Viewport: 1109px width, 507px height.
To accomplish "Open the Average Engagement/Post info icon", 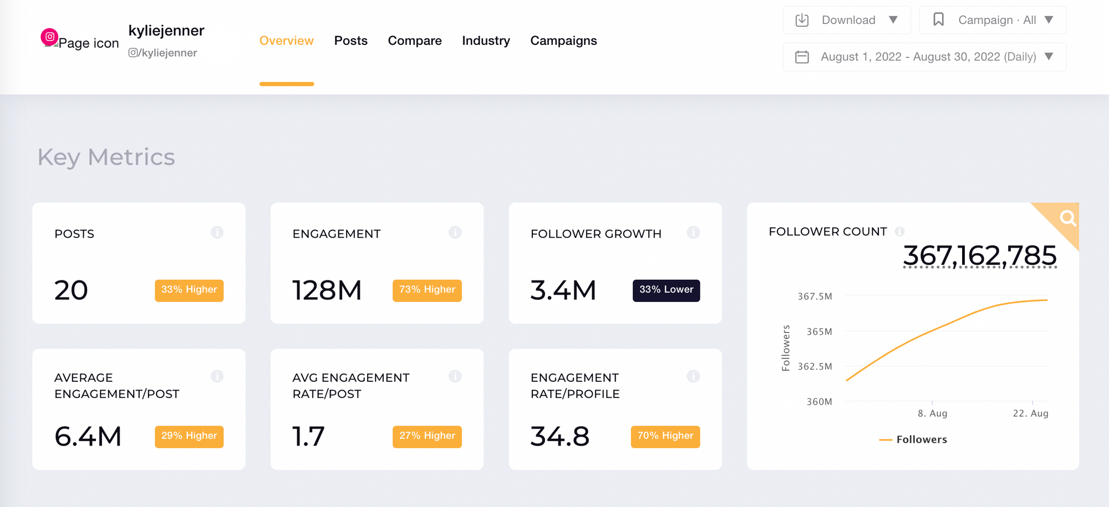I will [217, 376].
